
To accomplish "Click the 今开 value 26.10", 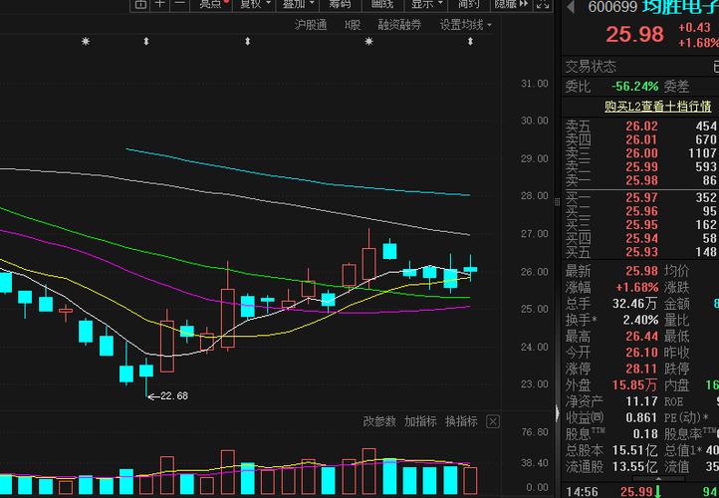I will (641, 353).
